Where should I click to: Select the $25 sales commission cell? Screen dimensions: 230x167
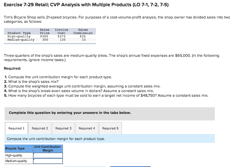pos(83,36)
